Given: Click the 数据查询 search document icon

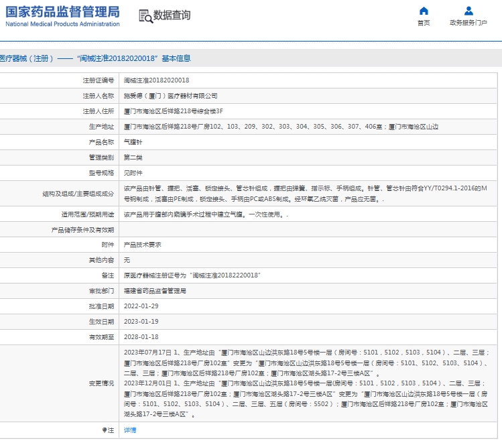Looking at the screenshot, I should point(145,16).
